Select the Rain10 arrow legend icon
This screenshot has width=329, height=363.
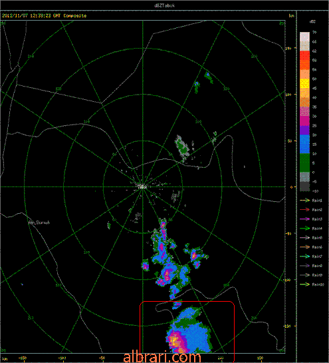pos(305,284)
